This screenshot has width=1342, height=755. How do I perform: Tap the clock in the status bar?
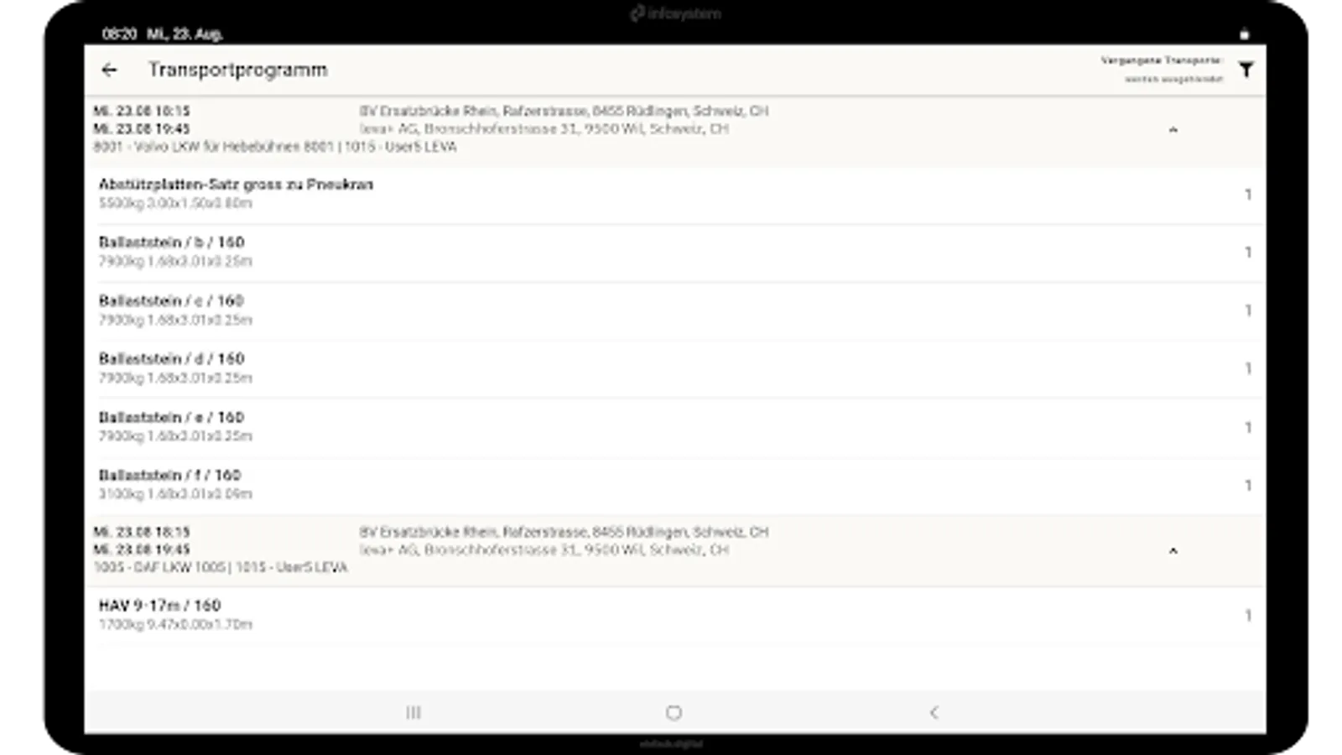coord(119,34)
